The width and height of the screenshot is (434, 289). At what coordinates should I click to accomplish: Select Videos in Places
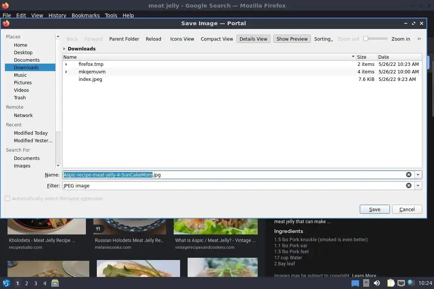(21, 90)
